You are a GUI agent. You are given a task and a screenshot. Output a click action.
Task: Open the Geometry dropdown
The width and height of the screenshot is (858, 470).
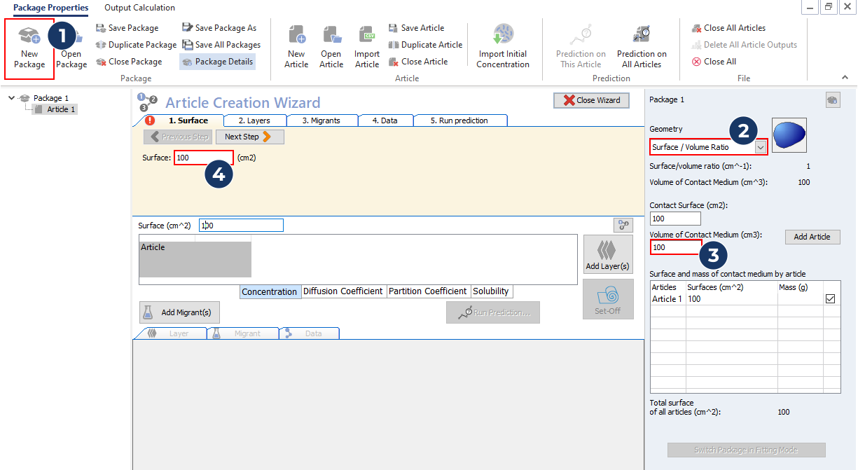pos(760,148)
